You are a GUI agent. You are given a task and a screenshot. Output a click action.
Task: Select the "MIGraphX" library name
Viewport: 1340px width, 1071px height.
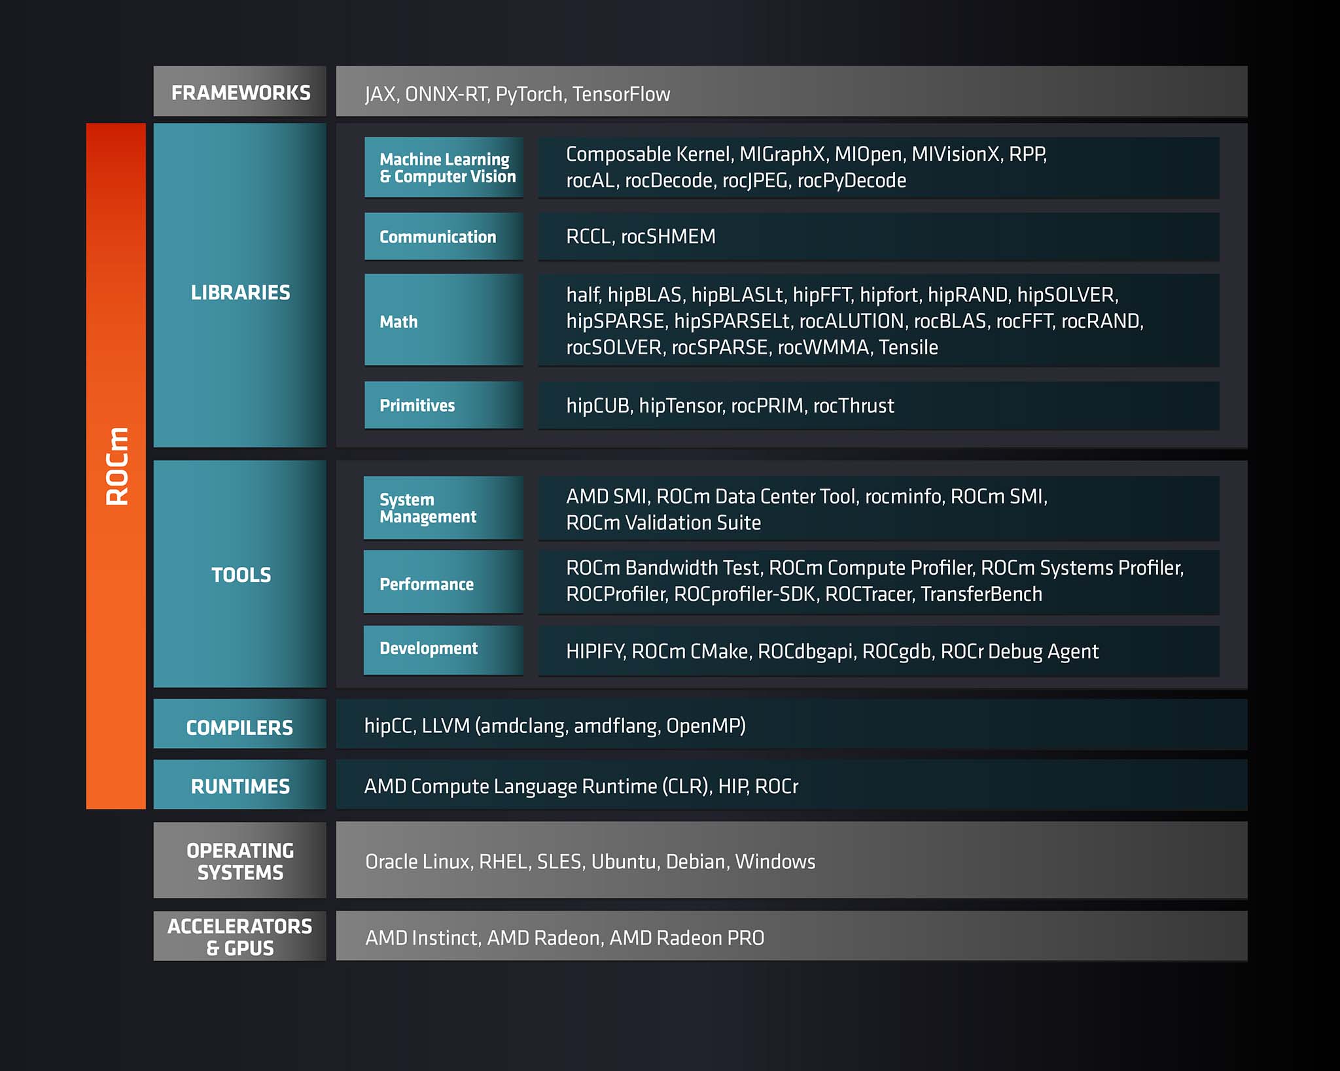click(783, 154)
